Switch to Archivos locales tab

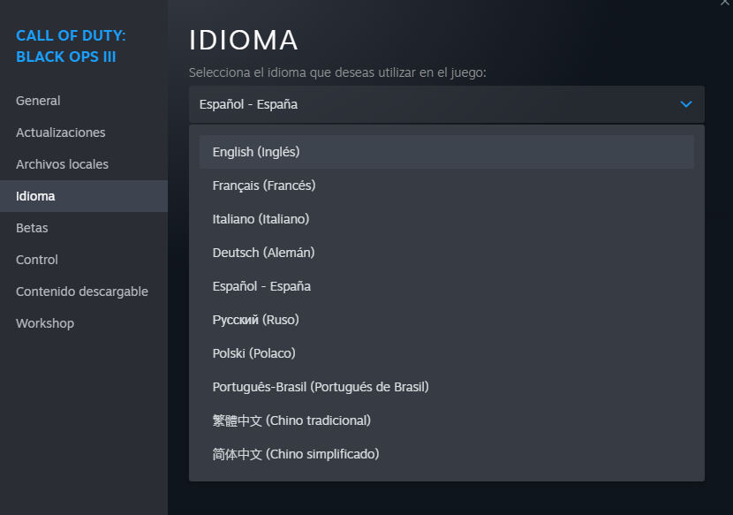62,164
